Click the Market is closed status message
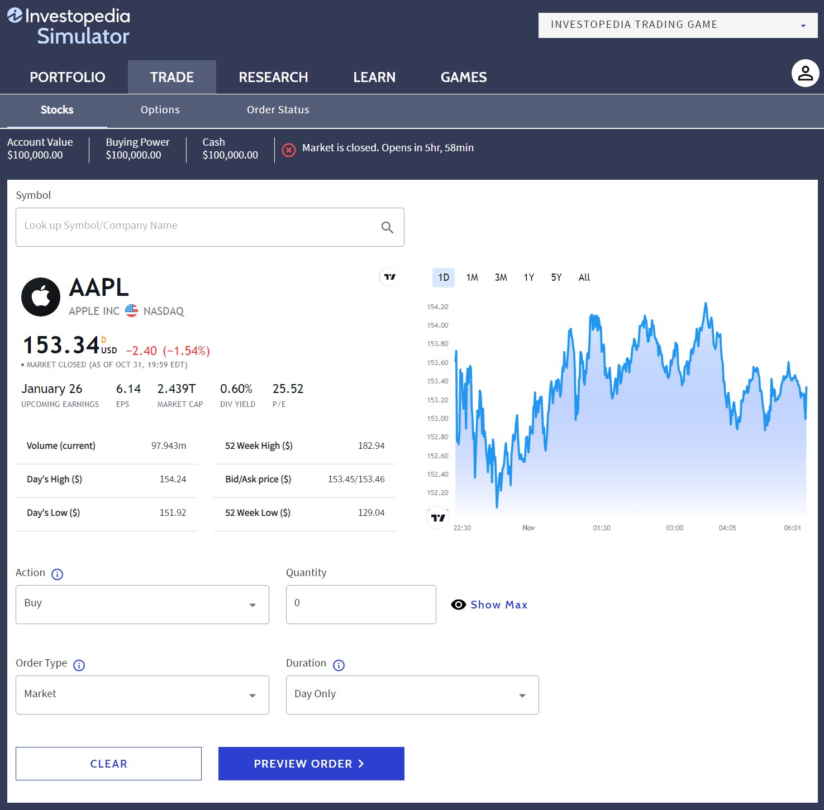824x810 pixels. [388, 148]
